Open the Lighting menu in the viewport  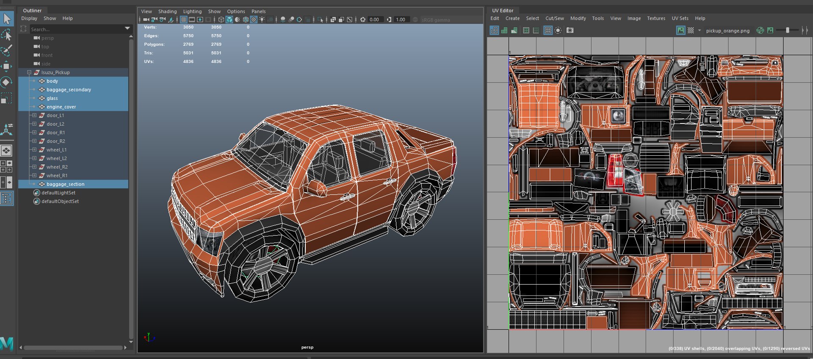[x=192, y=11]
